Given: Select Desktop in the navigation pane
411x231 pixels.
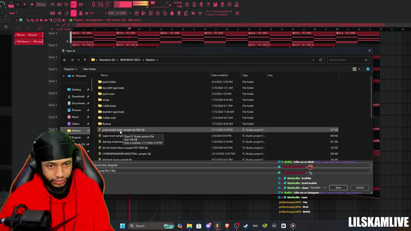Looking at the screenshot, I should [x=76, y=90].
